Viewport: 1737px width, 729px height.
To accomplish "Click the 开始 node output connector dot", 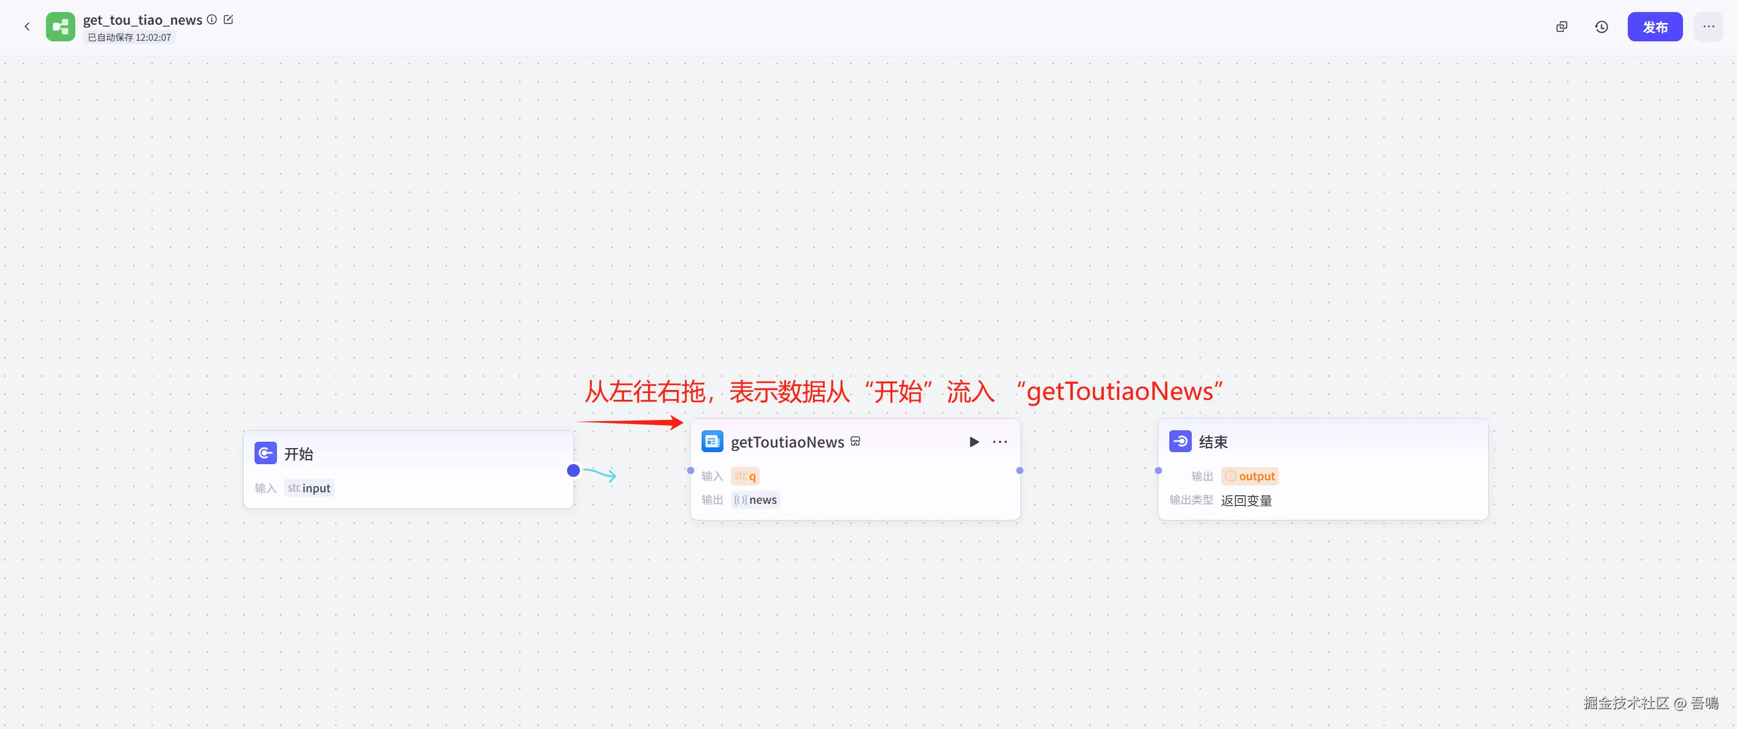I will click(x=573, y=470).
